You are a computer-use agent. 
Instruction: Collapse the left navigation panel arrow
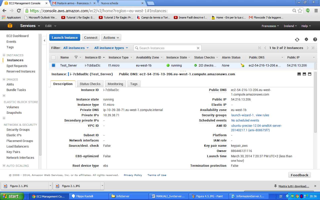44,40
